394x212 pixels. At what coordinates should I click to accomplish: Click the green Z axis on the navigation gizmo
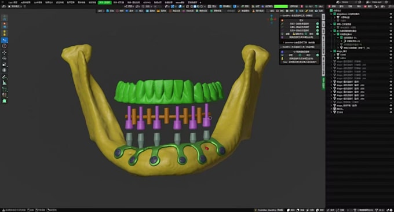tap(271, 19)
